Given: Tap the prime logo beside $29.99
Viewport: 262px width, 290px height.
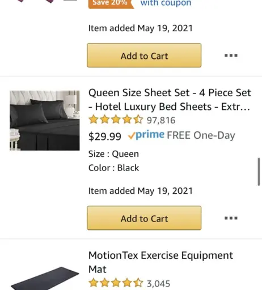Looking at the screenshot, I should click(x=146, y=135).
